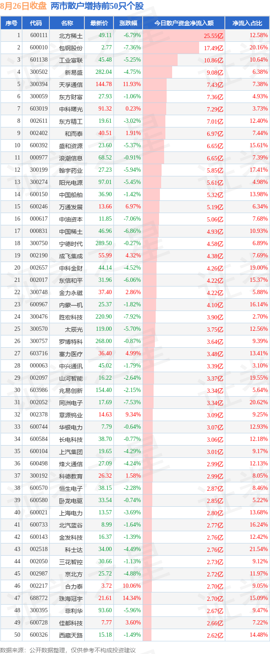The image size is (270, 654).
Task: Click the 涨跌幅 column header
Action: tap(128, 23)
